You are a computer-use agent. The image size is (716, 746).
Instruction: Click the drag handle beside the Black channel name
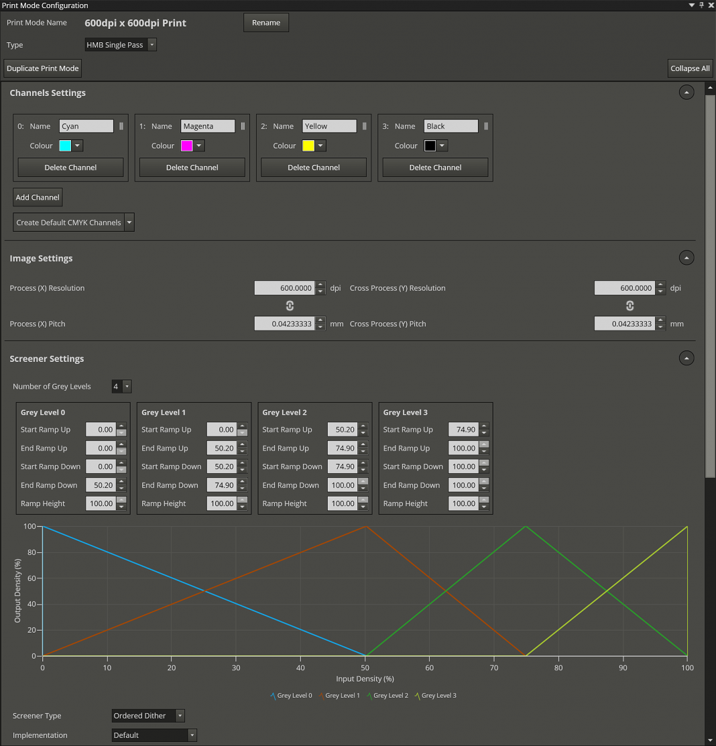[x=485, y=126]
